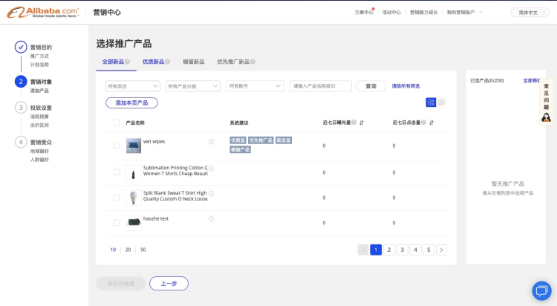Click the 查询 search button

click(x=371, y=86)
